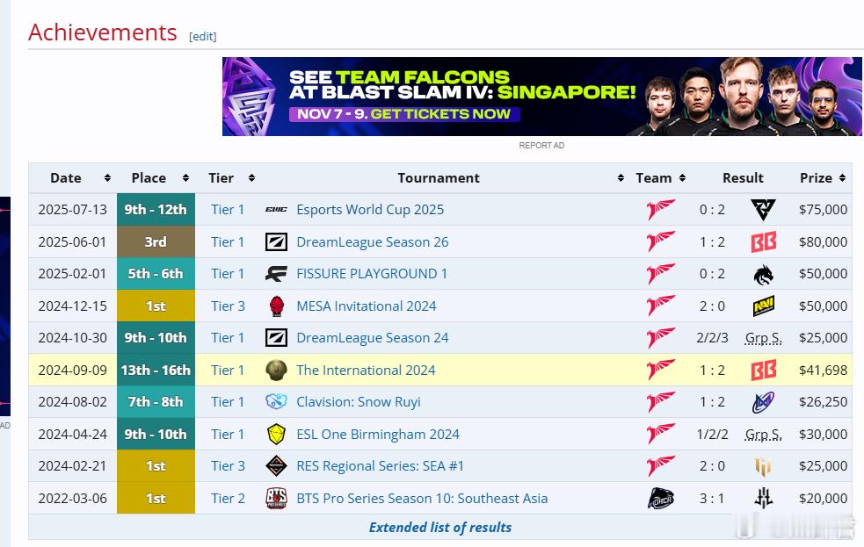This screenshot has width=864, height=547.
Task: Open The International 2024 link
Action: click(366, 370)
